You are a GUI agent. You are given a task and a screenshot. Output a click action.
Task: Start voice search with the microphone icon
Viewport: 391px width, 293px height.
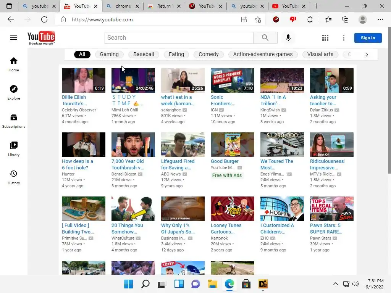288,38
